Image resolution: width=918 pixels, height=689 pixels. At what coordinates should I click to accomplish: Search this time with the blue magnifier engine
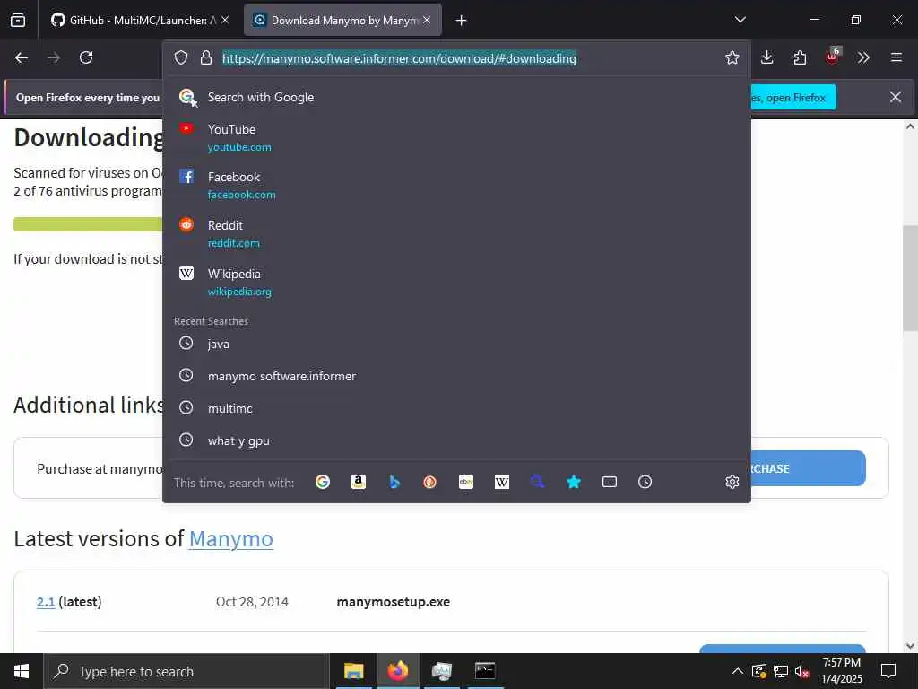[x=538, y=482]
